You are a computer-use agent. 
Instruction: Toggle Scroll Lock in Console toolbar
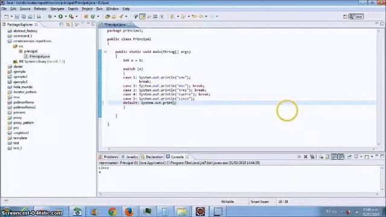pyautogui.click(x=327, y=157)
